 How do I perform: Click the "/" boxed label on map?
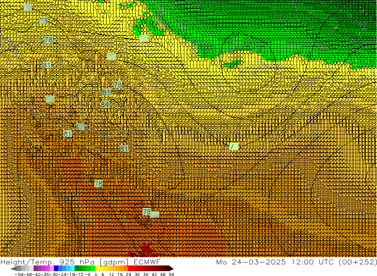[x=234, y=146]
